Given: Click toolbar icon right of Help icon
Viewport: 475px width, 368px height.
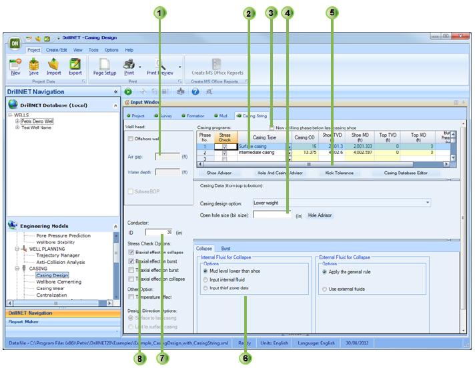Looking at the screenshot, I should (209, 91).
